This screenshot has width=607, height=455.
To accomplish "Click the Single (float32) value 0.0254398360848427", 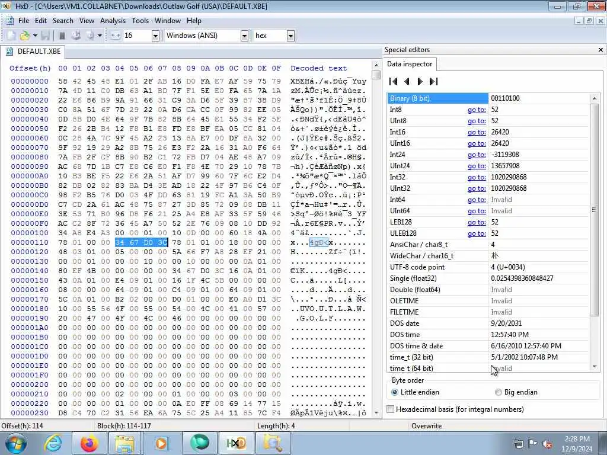I will tap(522, 278).
